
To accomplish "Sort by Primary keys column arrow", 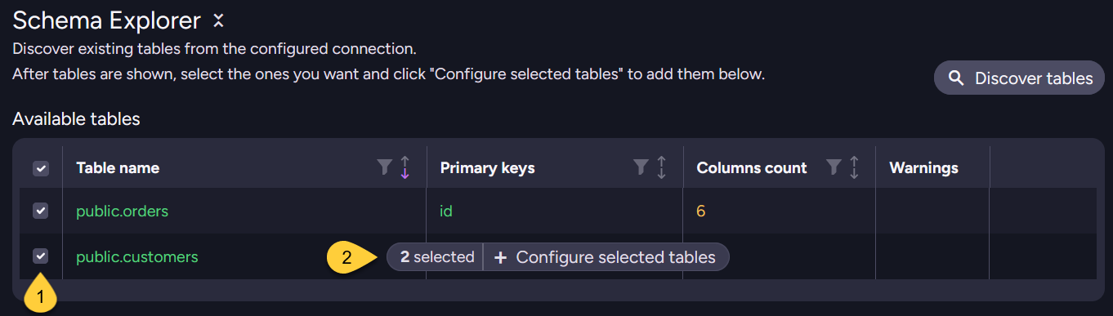I will [661, 167].
